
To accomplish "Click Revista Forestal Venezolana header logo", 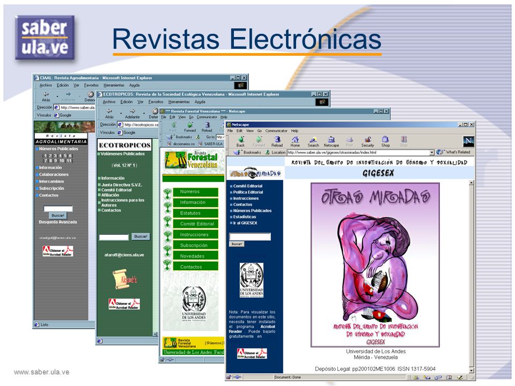I will (191, 160).
